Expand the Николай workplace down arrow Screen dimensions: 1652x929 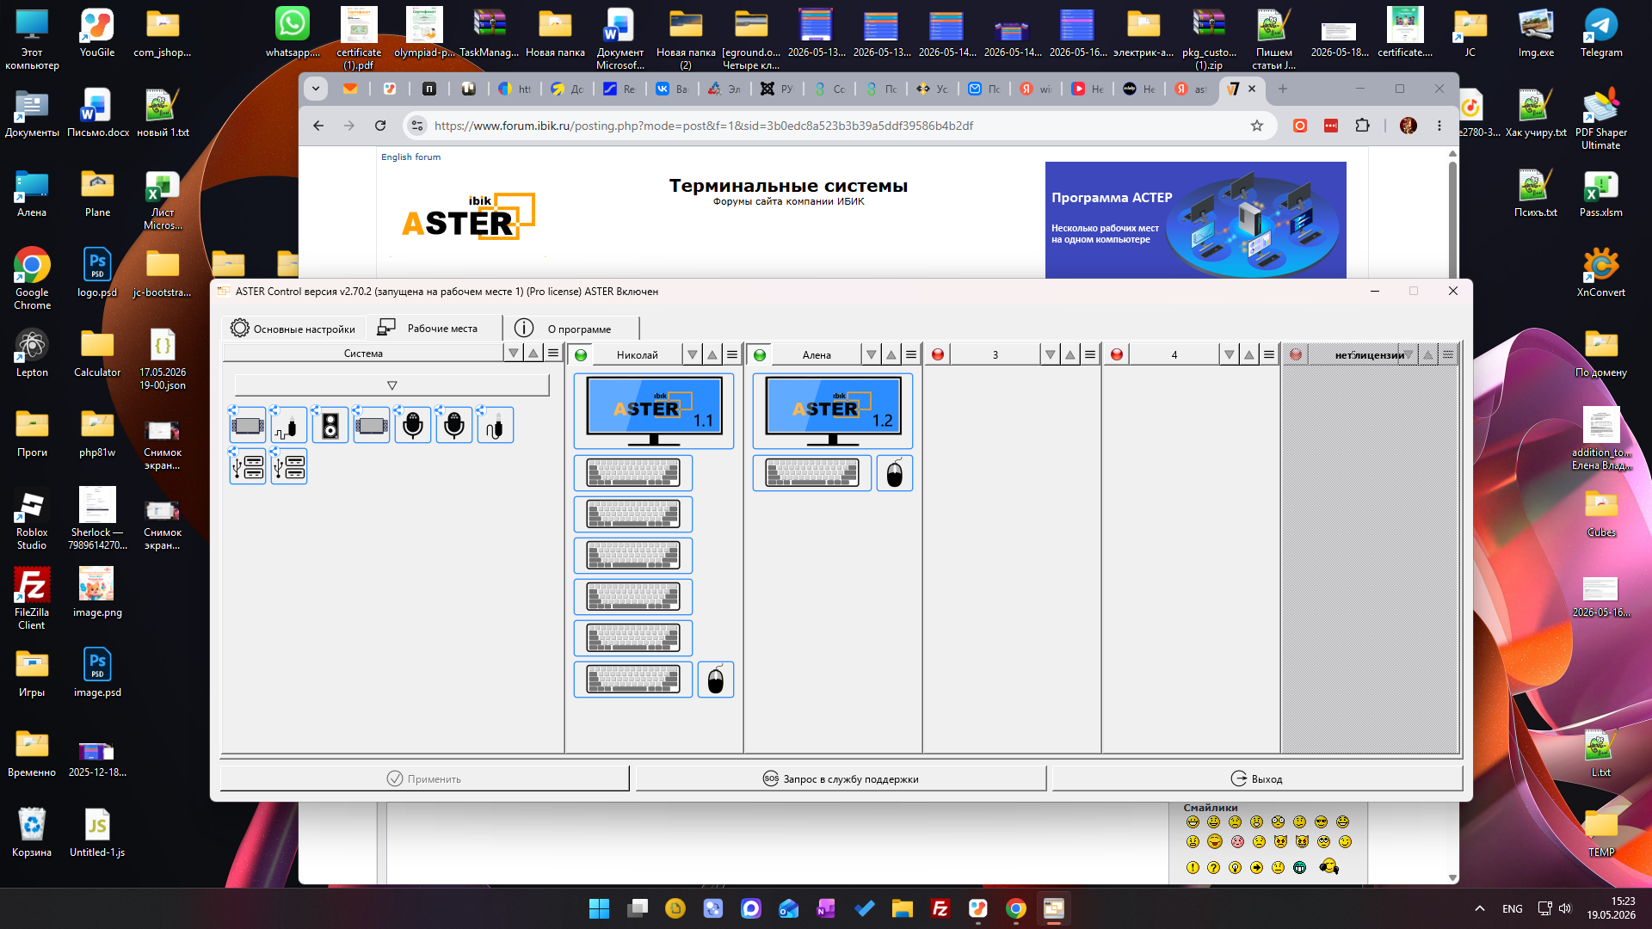click(x=693, y=354)
